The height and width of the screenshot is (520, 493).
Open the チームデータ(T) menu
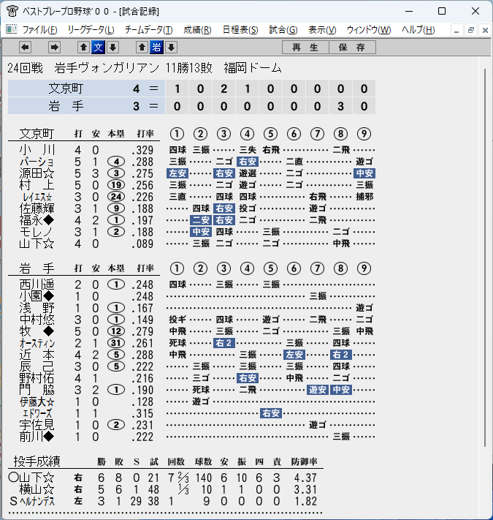[149, 30]
